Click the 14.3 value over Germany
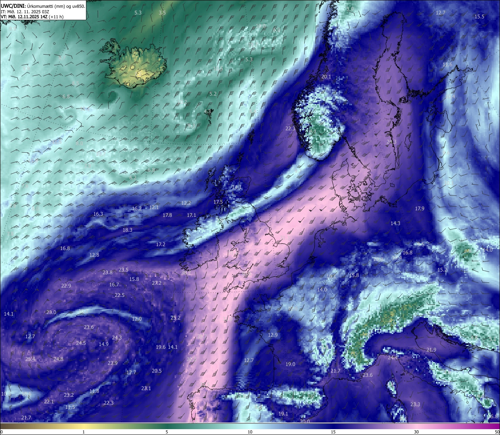Viewport: 500px width, 435px height. 395,223
